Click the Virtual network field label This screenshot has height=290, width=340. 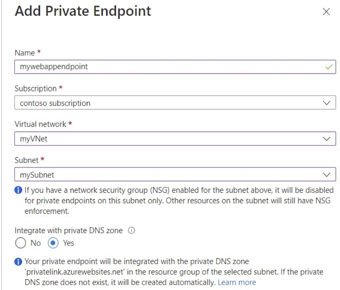40,124
